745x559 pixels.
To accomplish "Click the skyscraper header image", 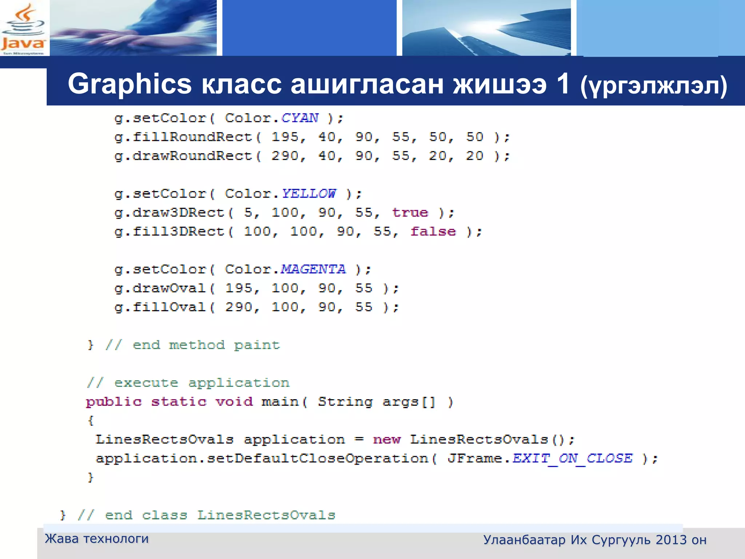I will click(x=486, y=28).
